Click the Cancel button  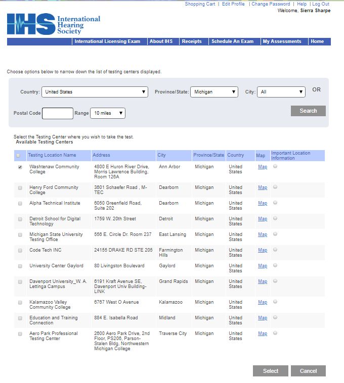(308, 371)
